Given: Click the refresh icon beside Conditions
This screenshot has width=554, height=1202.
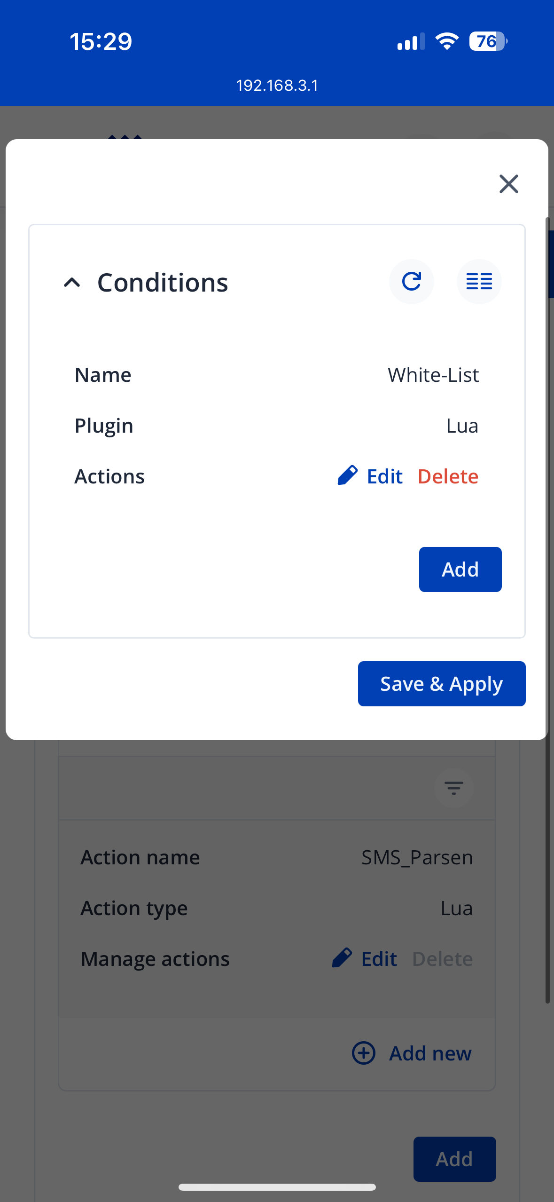Looking at the screenshot, I should pyautogui.click(x=411, y=282).
